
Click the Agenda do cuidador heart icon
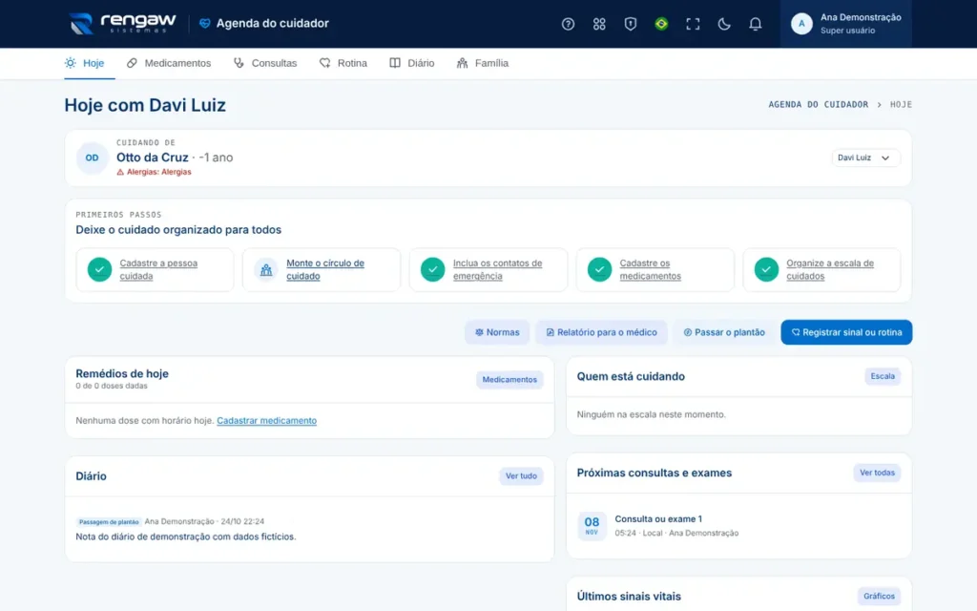(204, 24)
